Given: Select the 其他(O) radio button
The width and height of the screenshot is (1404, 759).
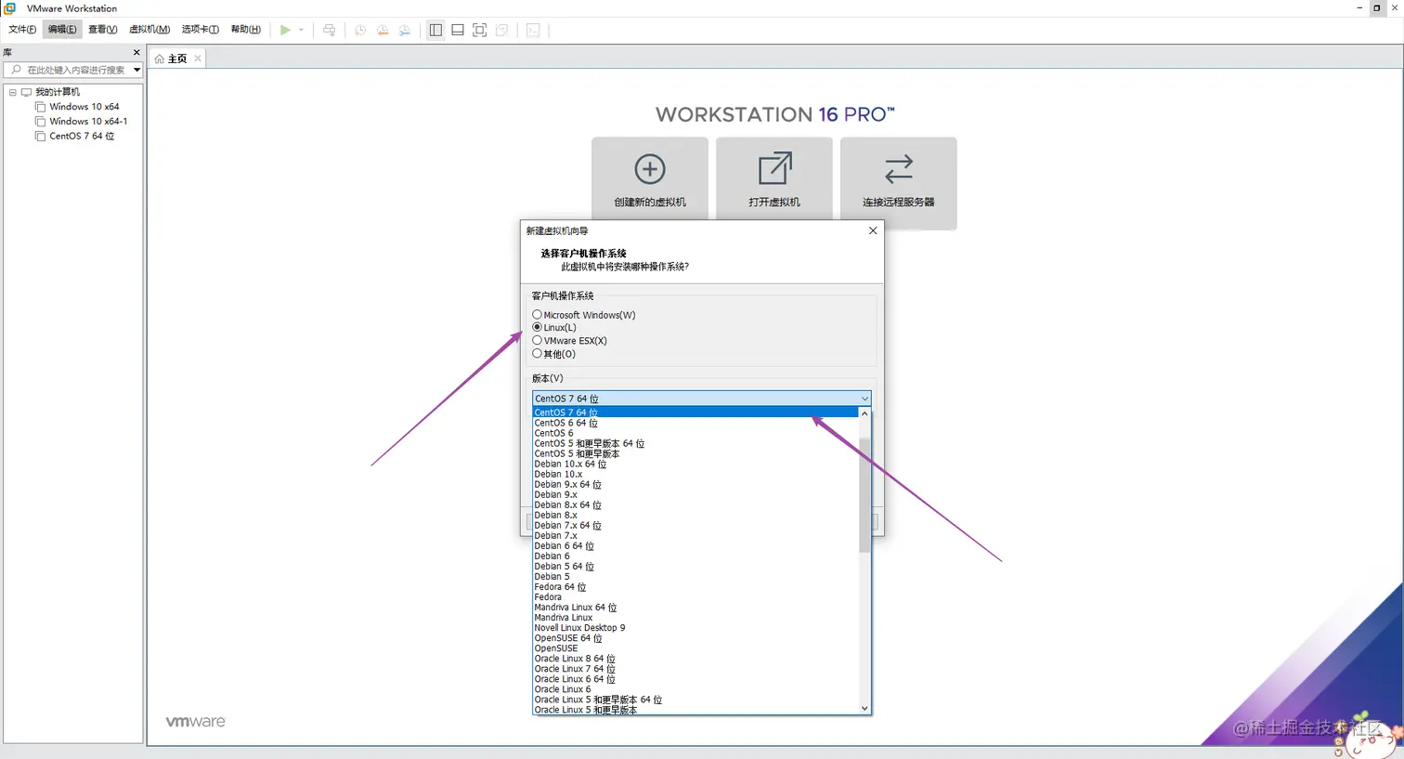Looking at the screenshot, I should point(537,353).
